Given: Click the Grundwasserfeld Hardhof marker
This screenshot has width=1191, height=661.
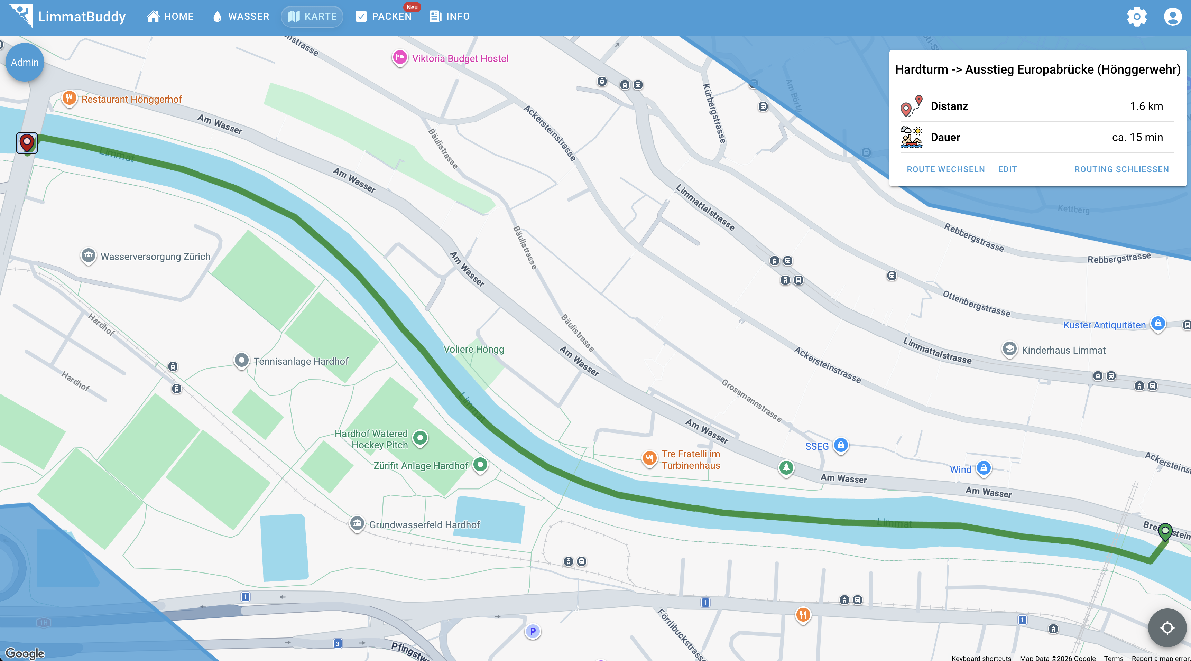Looking at the screenshot, I should [357, 524].
